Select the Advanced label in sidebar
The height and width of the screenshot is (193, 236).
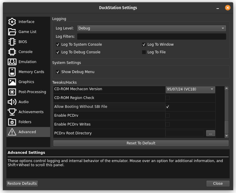tap(27, 132)
